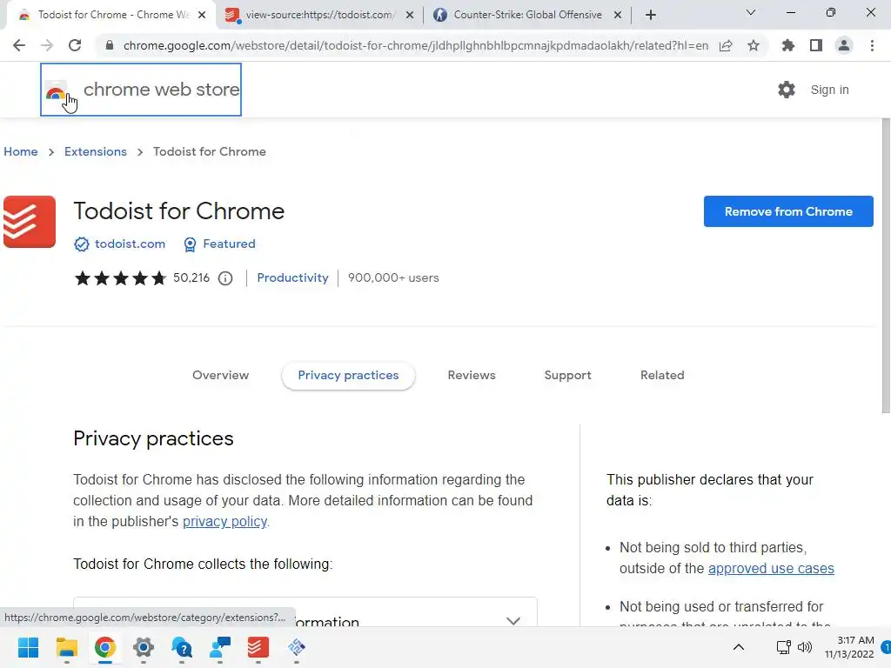
Task: Click the Chrome Web Store rainbow logo
Action: pos(56,90)
